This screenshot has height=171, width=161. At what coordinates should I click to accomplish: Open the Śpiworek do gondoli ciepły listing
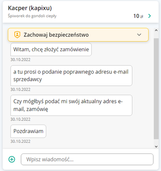tap(32, 16)
